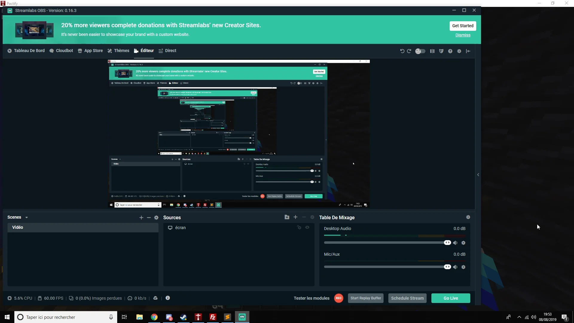This screenshot has width=574, height=323.
Task: Select the écran source
Action: tap(239, 228)
